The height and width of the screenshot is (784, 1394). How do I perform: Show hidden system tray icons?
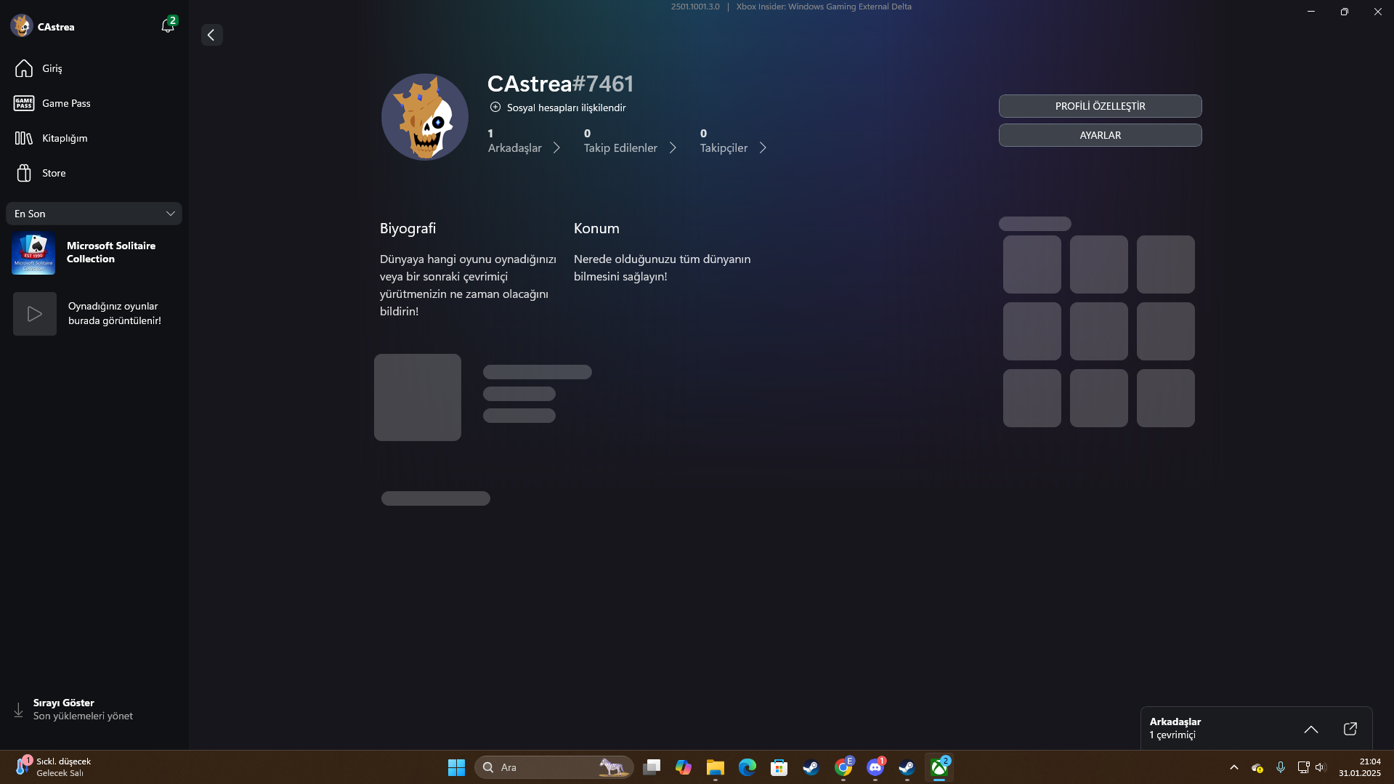1234,767
